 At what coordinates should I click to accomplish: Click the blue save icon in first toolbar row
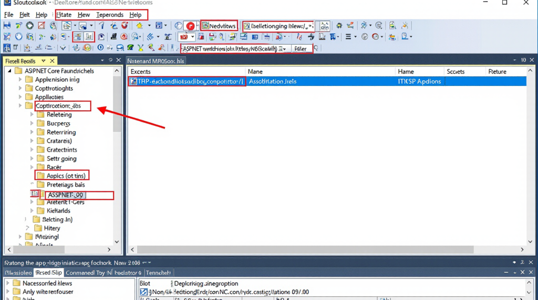[x=7, y=26]
